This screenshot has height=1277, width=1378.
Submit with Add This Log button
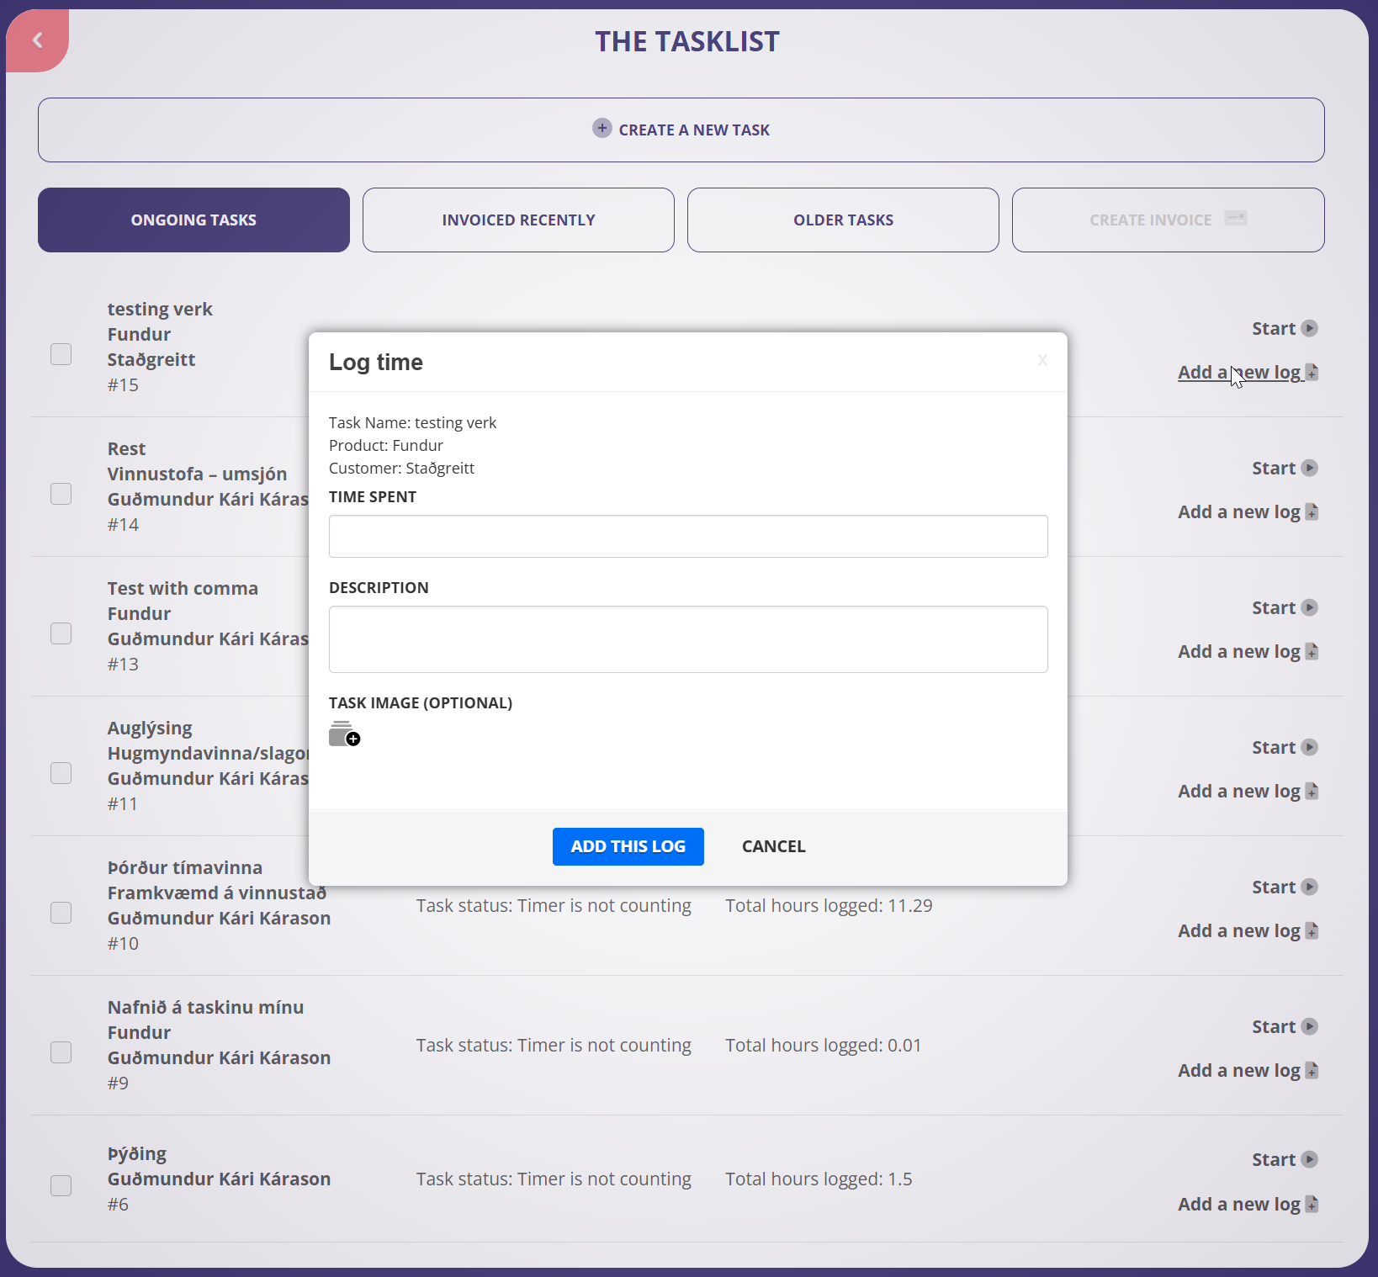[628, 846]
